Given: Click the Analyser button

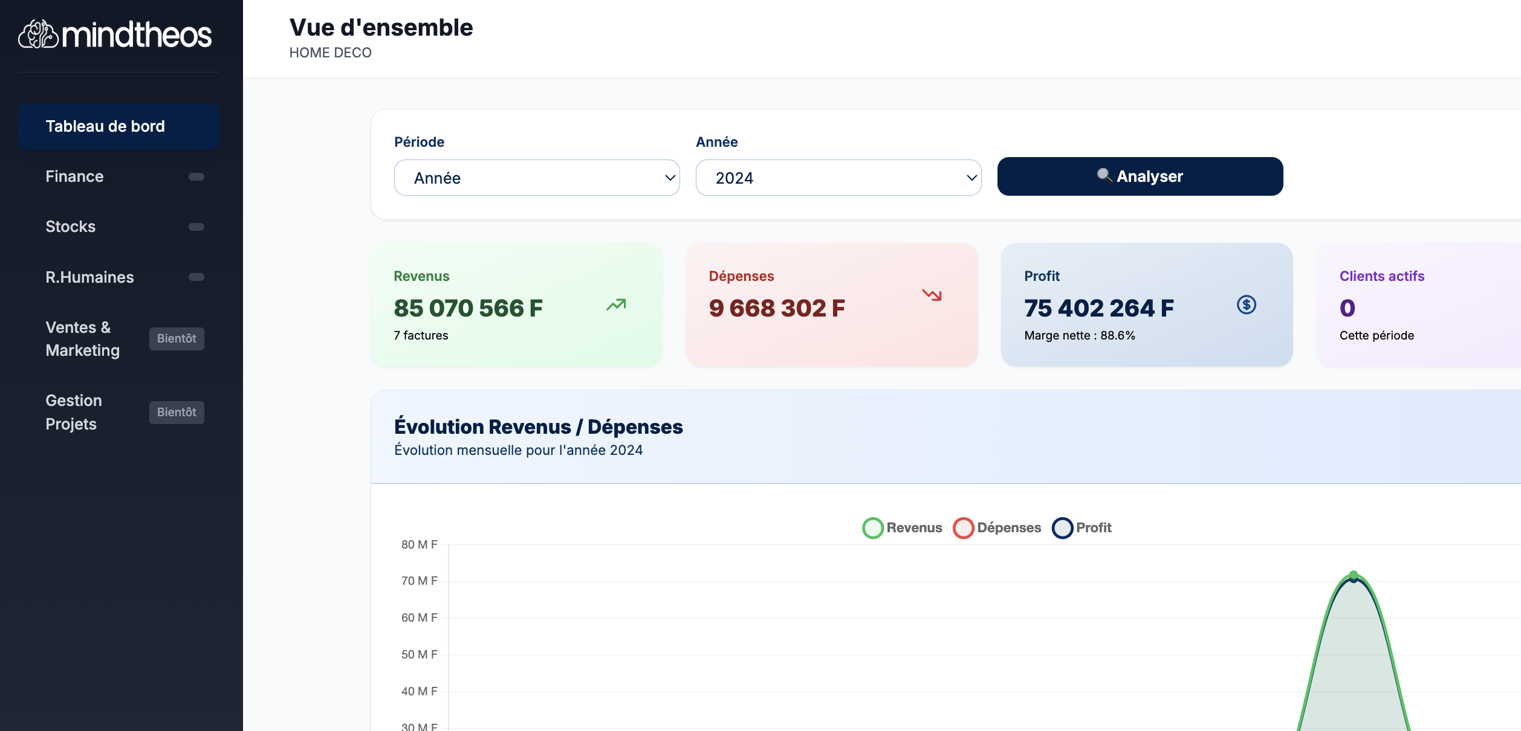Looking at the screenshot, I should pyautogui.click(x=1140, y=176).
